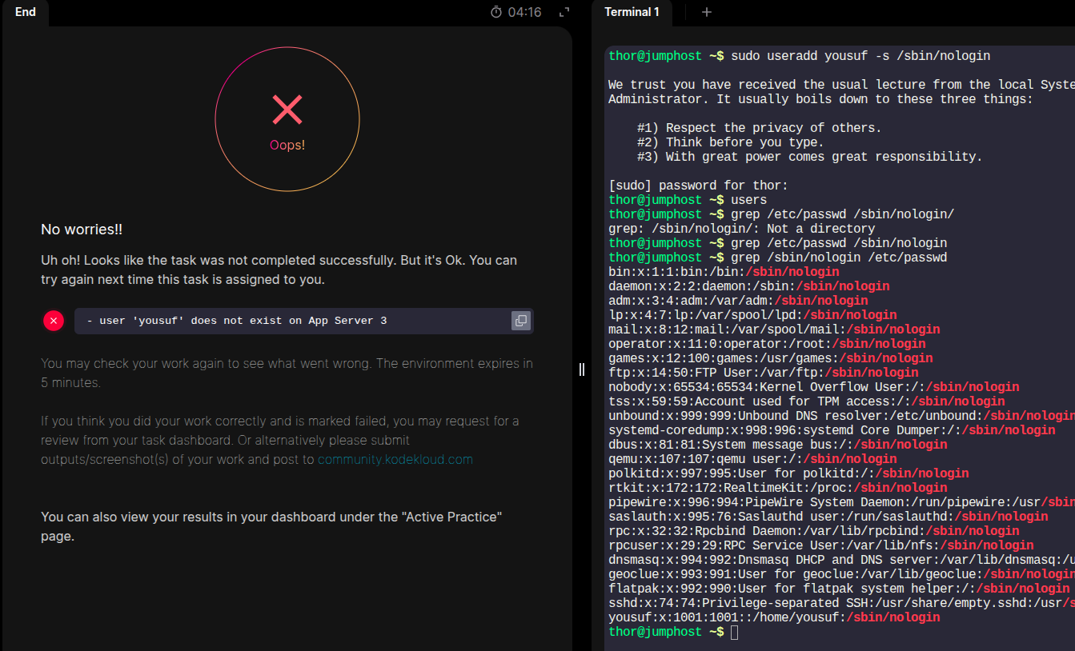The height and width of the screenshot is (651, 1075).
Task: Click the 'user yousuf does not exist' message
Action: coord(236,321)
